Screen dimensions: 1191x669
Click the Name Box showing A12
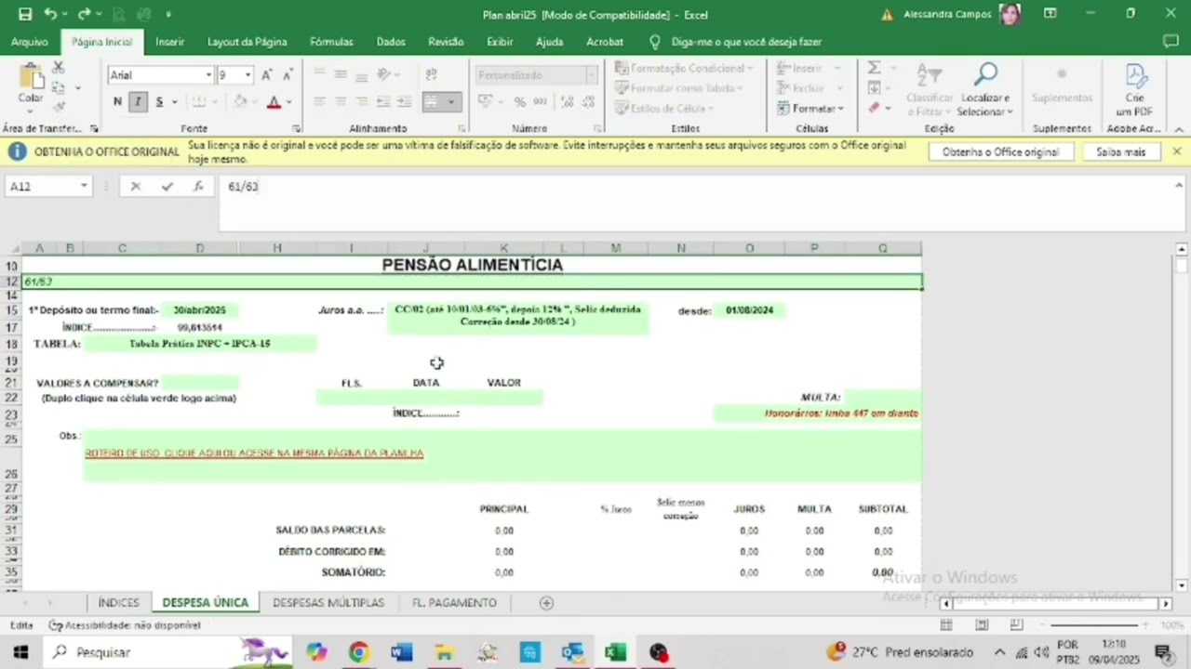(48, 187)
